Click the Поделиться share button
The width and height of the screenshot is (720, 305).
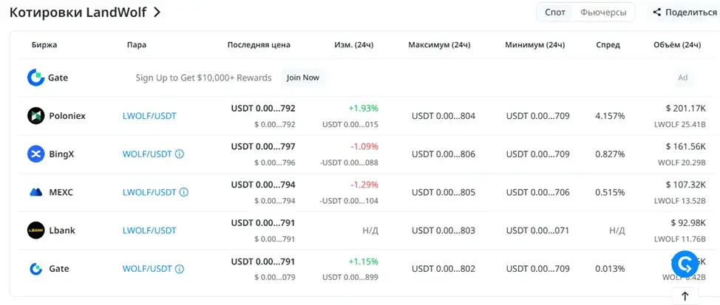[685, 13]
